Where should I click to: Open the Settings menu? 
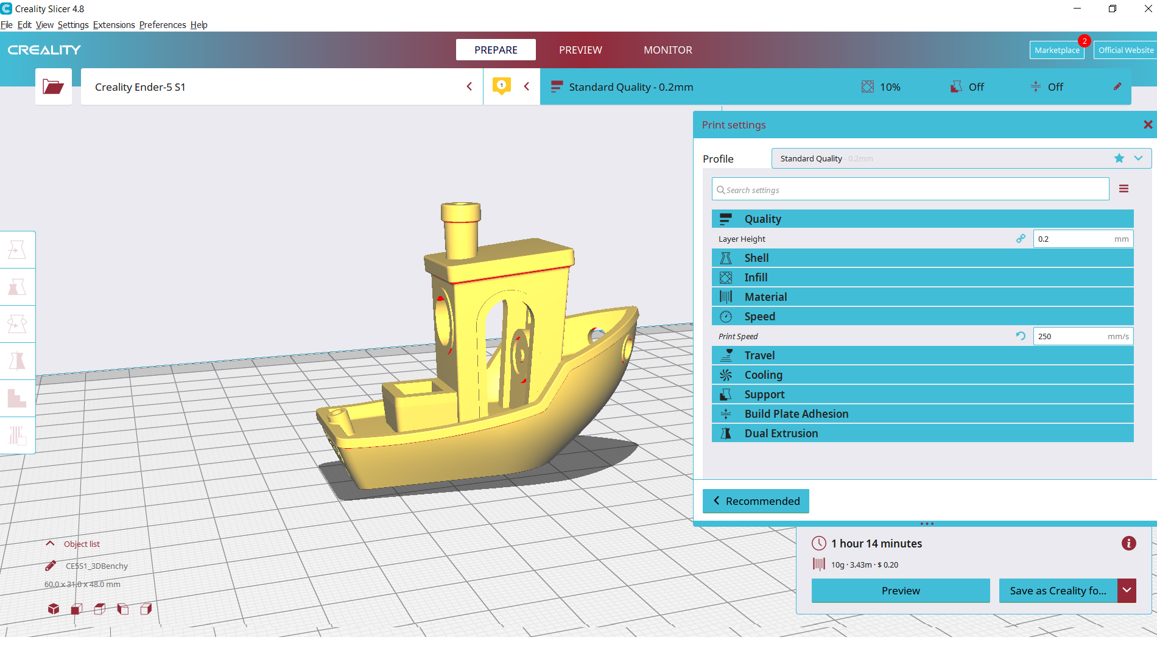[x=73, y=25]
